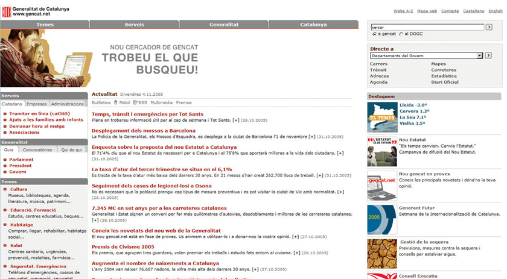The height and width of the screenshot is (279, 507).
Task: Select the 'a gencat' search radio button
Action: [374, 34]
